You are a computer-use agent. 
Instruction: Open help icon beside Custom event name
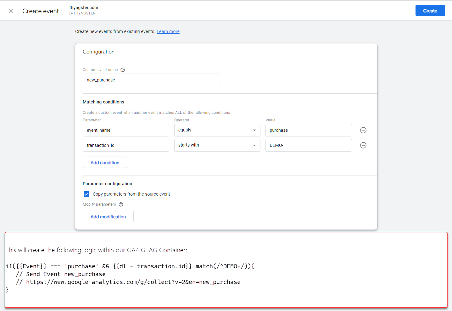[123, 70]
